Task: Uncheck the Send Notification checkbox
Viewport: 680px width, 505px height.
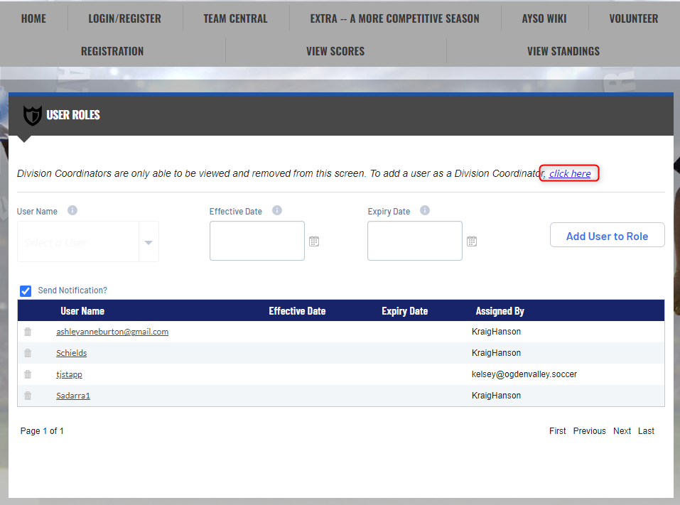Action: click(26, 290)
